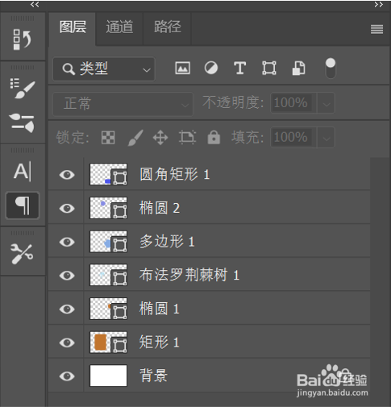This screenshot has height=407, width=391.
Task: Expand the 填充 slider arrow
Action: click(x=327, y=138)
